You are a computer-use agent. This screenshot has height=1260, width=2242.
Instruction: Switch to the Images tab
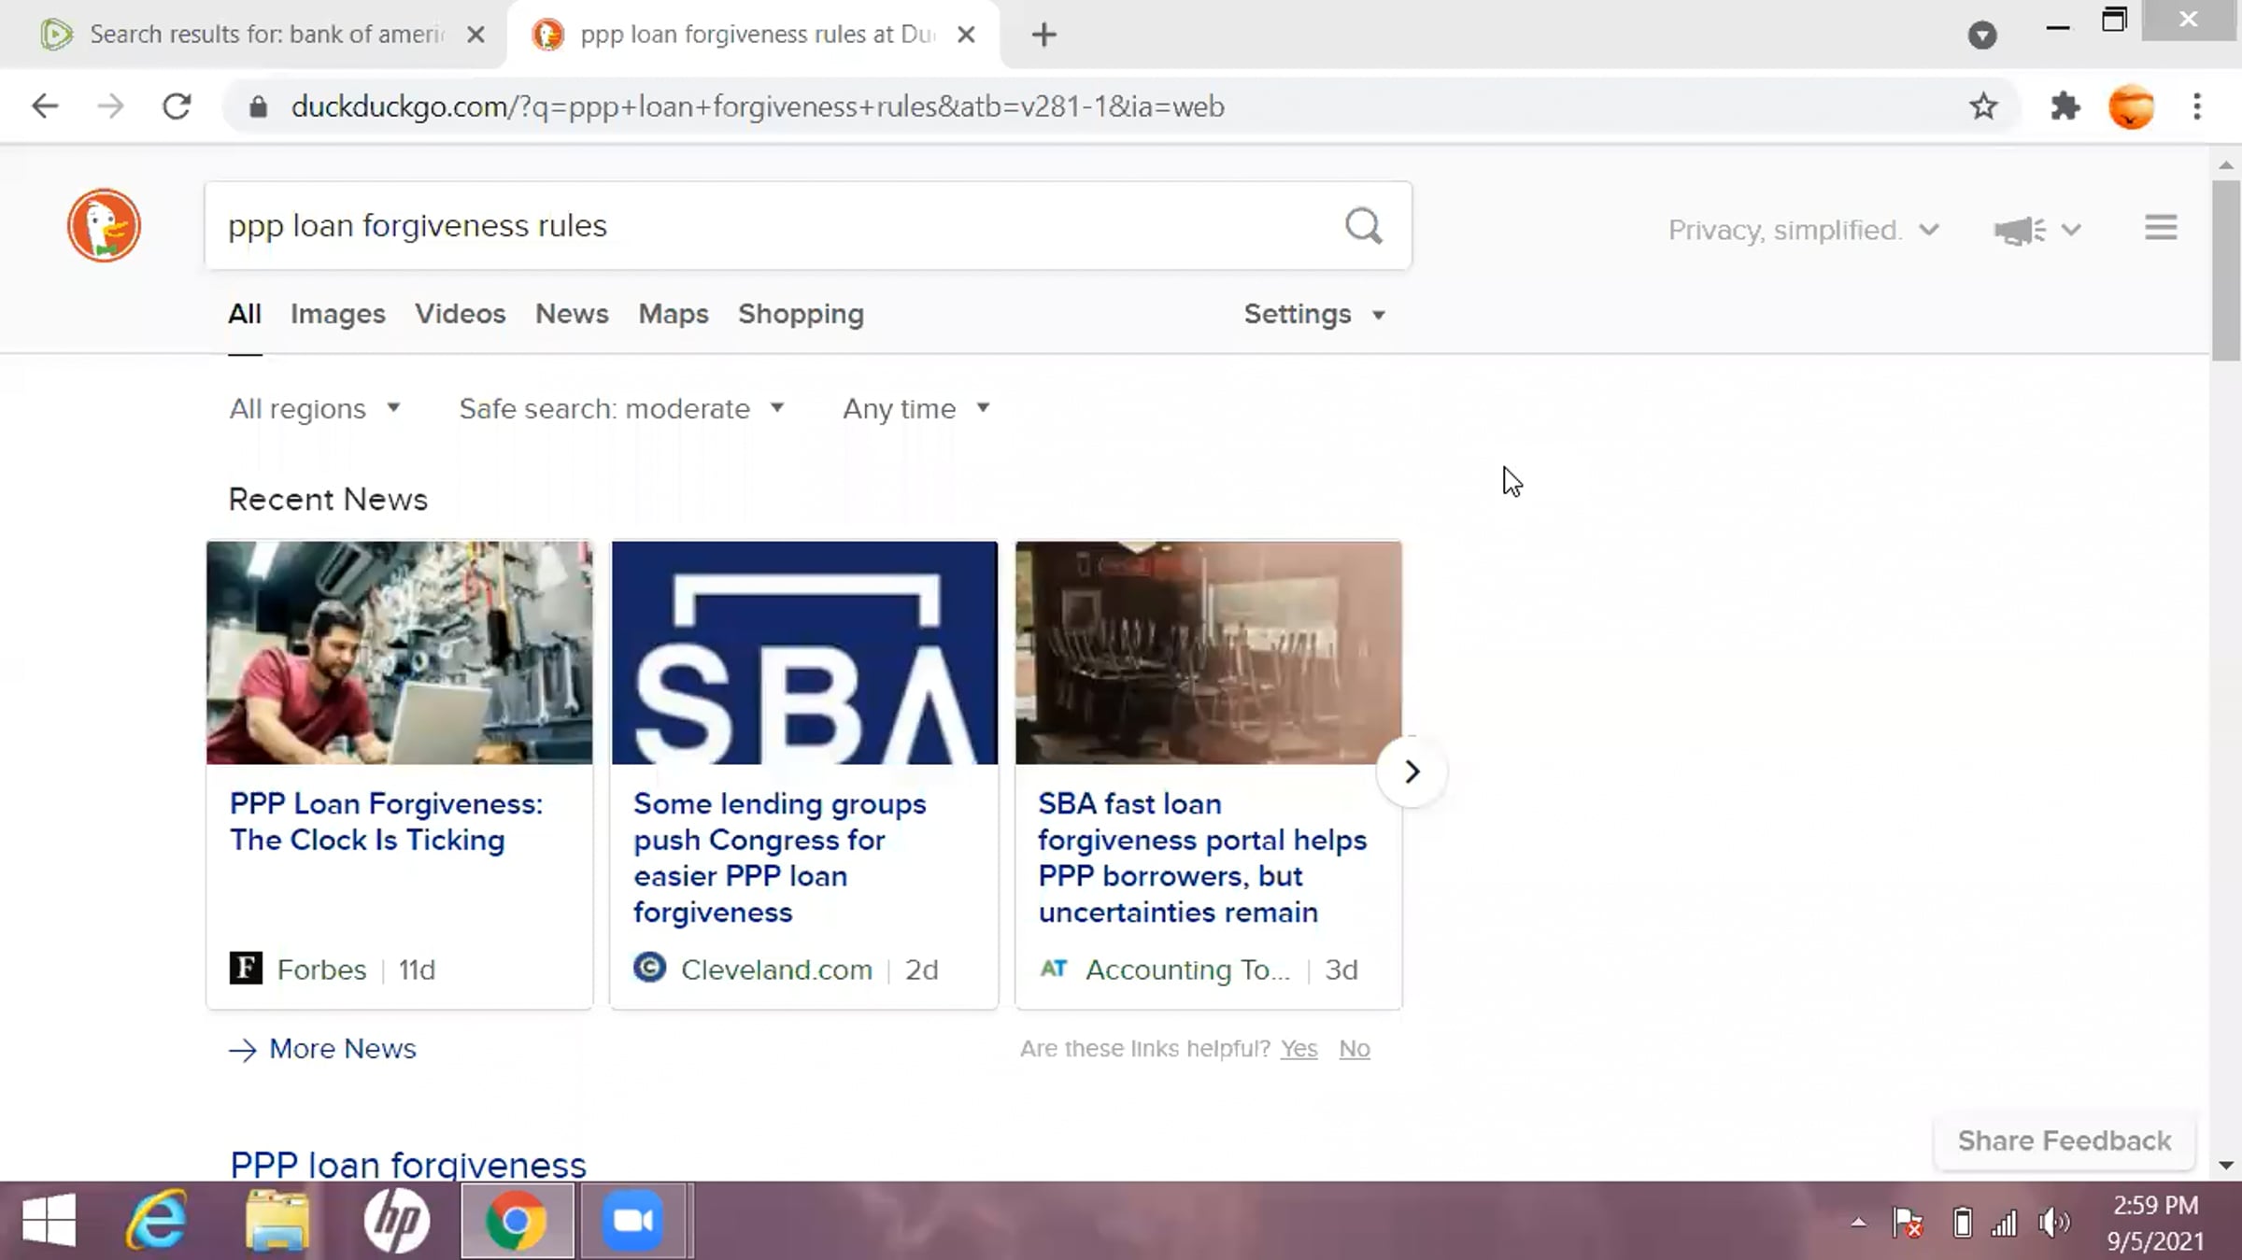337,314
